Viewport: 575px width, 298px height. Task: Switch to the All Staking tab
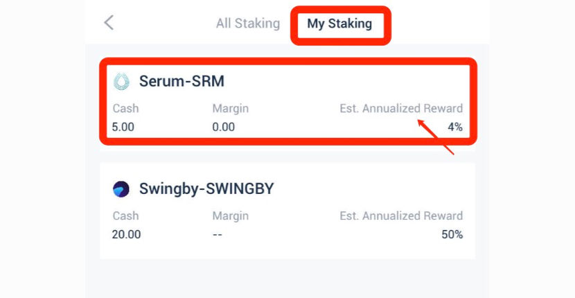[x=248, y=24]
